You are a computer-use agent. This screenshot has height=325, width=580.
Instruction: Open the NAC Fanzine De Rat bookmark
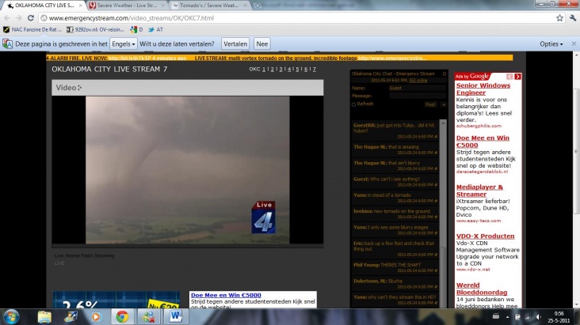pos(32,29)
